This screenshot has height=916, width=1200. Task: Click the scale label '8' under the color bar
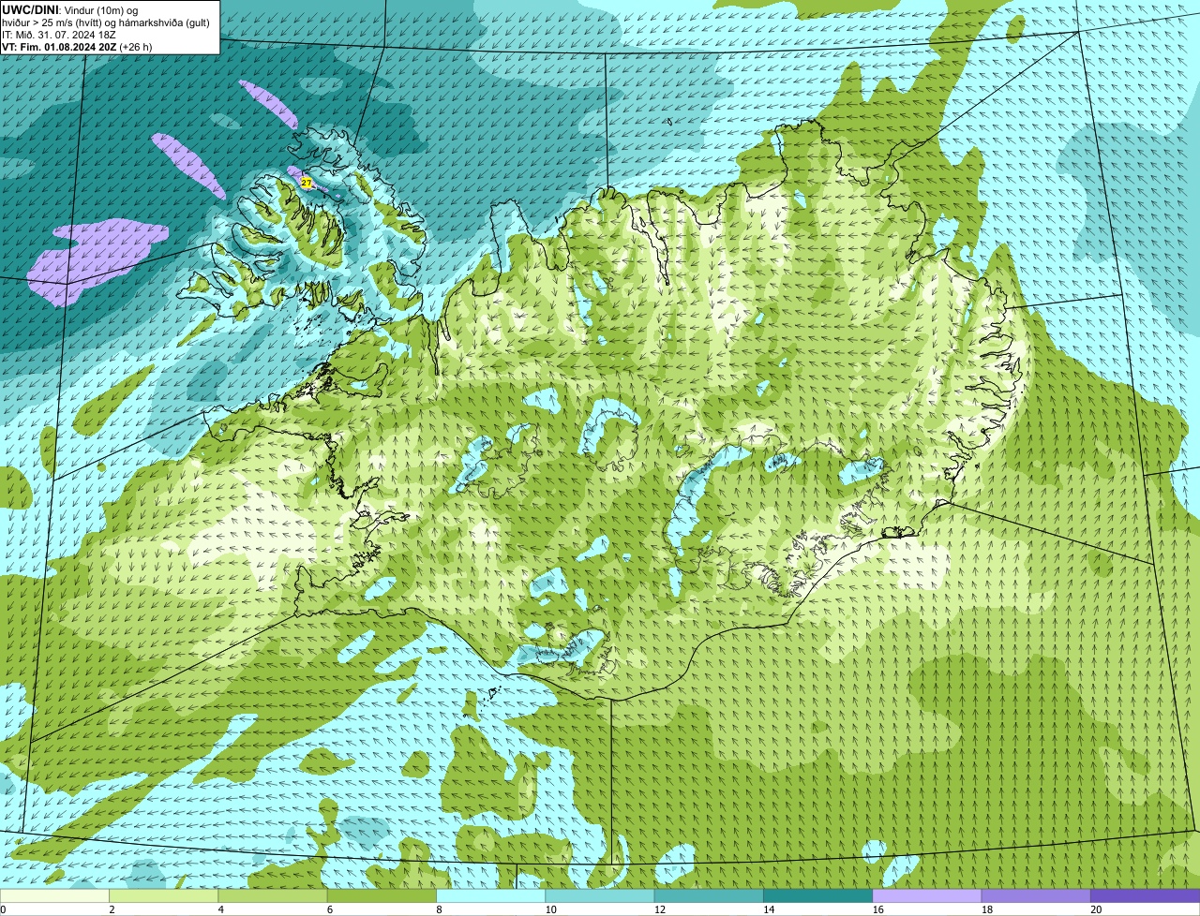(x=438, y=909)
